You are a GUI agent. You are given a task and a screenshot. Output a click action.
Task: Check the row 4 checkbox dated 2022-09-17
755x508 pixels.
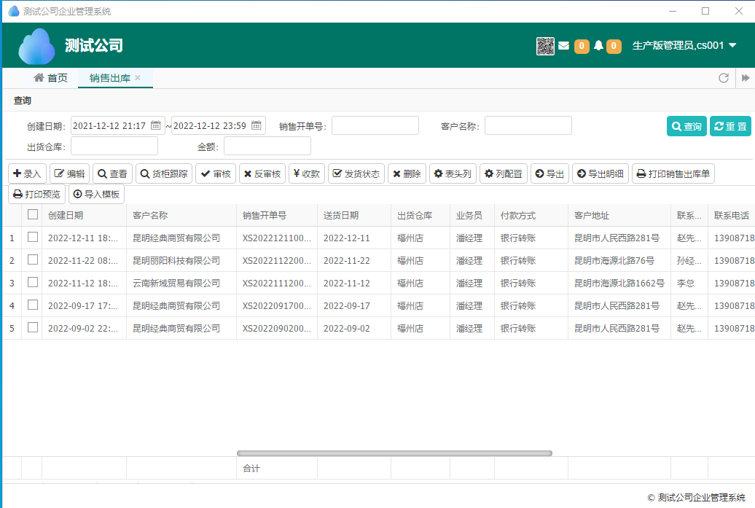(33, 305)
